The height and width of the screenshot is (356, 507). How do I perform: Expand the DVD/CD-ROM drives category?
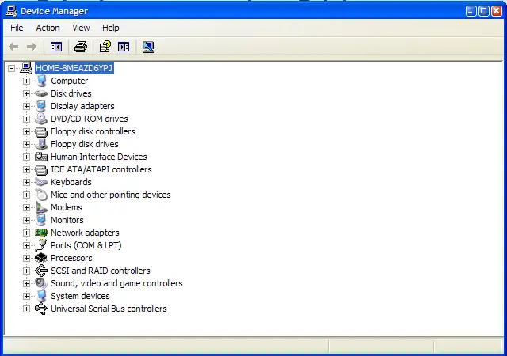click(x=26, y=119)
